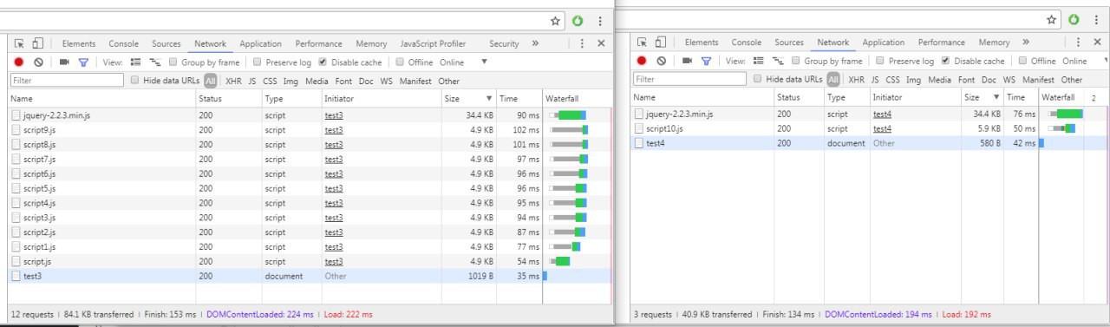This screenshot has width=1110, height=327.
Task: Enable Group by frame in left DevTools
Action: point(173,62)
